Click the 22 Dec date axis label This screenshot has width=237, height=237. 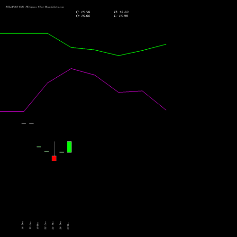click(x=46, y=226)
